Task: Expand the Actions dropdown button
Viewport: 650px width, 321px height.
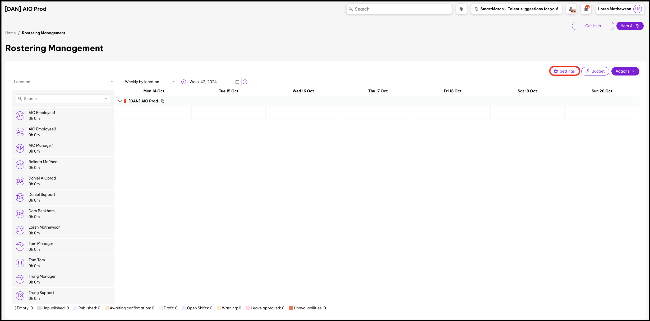Action: [x=625, y=71]
